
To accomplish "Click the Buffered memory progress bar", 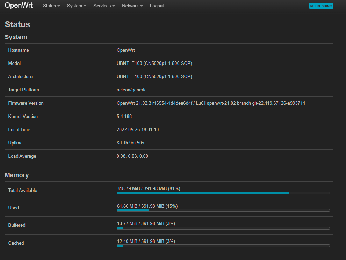I will pos(223,228).
